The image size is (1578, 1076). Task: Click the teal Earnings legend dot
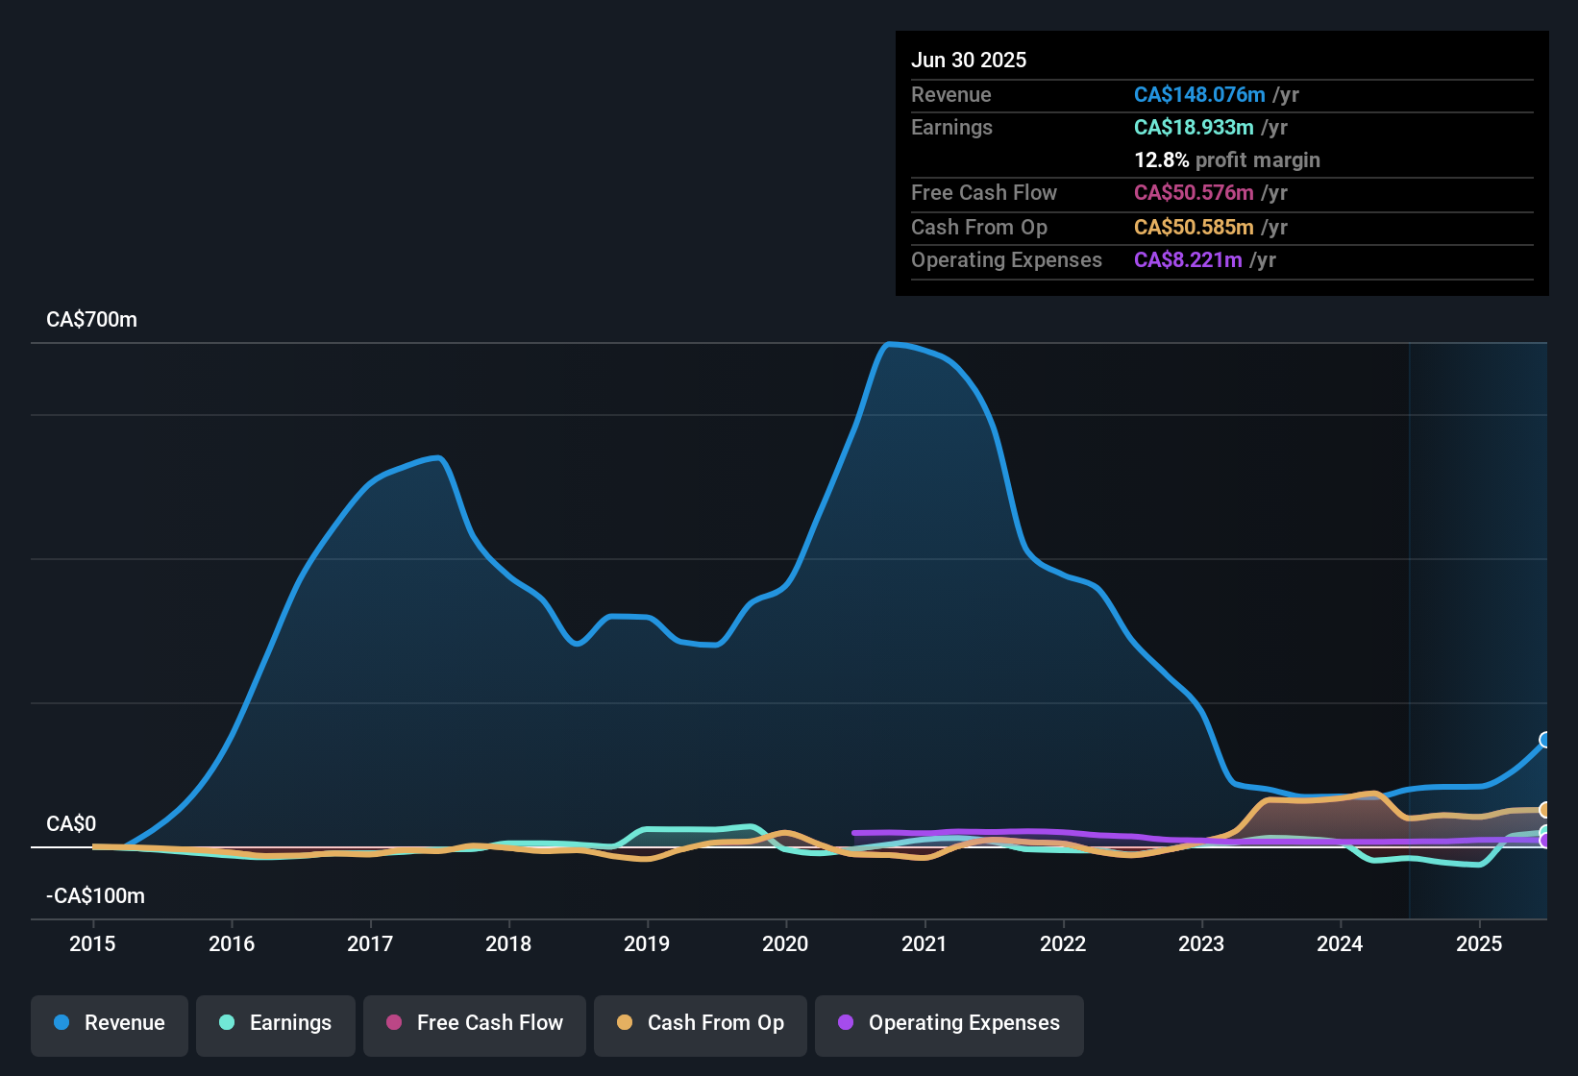point(227,1022)
